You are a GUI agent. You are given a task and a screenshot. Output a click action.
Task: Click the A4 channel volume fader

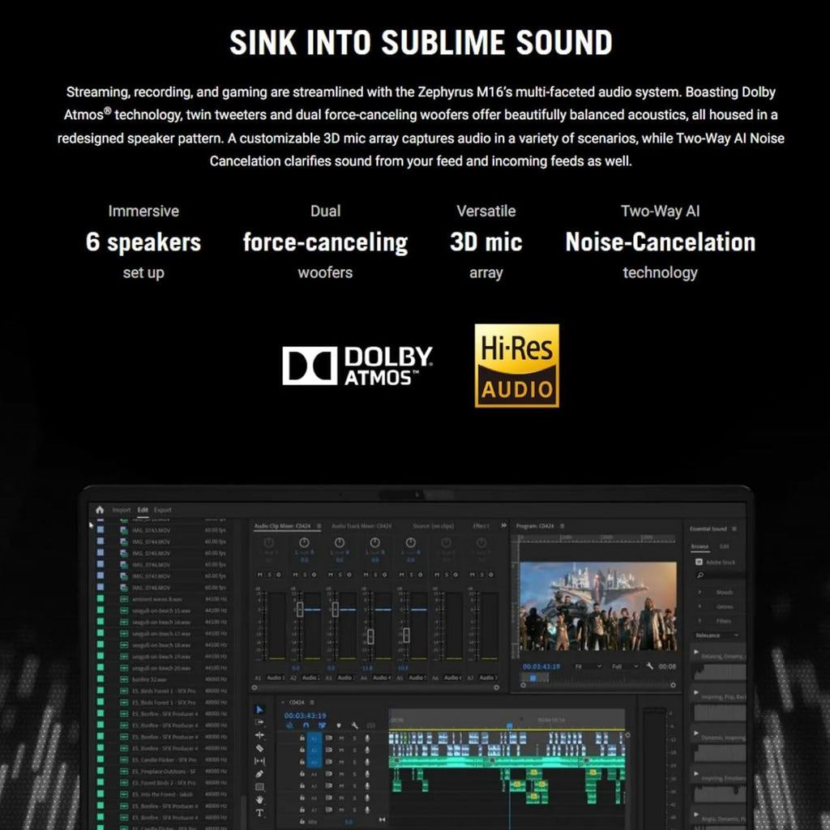(x=370, y=636)
